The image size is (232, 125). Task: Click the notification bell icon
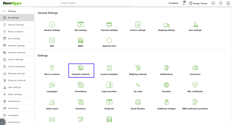click(184, 3)
